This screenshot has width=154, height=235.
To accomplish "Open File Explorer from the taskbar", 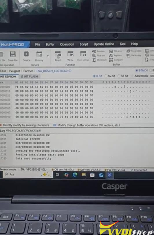I will [x=84, y=175].
